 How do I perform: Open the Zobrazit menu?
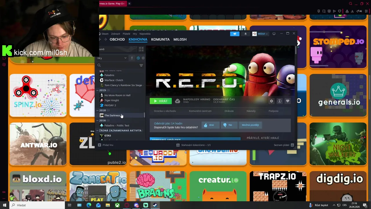point(115,34)
